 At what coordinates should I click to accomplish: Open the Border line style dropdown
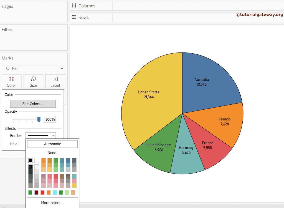(x=40, y=135)
